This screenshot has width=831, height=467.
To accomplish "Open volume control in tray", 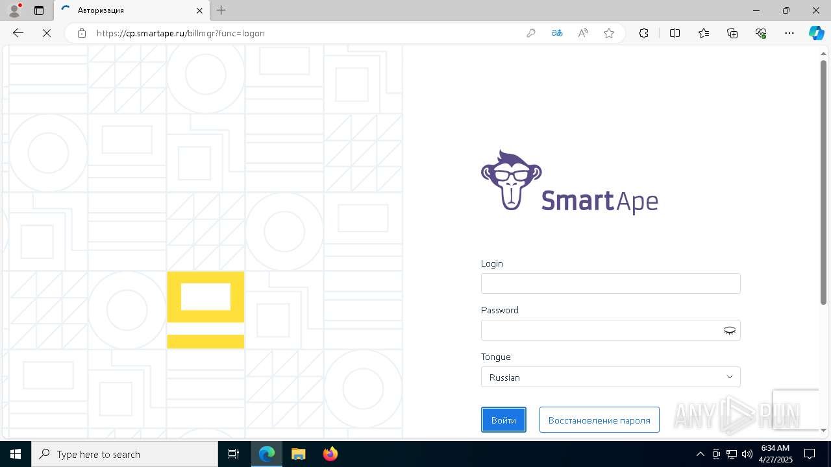I will (747, 454).
